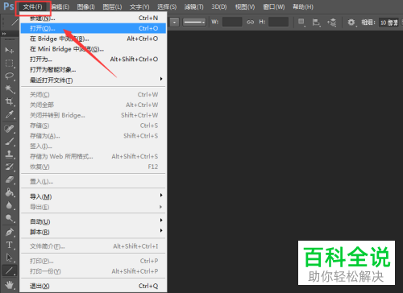Open path alignment icon in options bar

(316, 23)
